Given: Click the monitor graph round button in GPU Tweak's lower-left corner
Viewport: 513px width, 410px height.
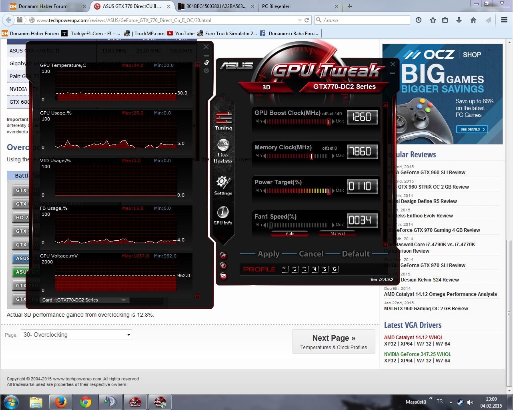Looking at the screenshot, I should click(x=223, y=276).
